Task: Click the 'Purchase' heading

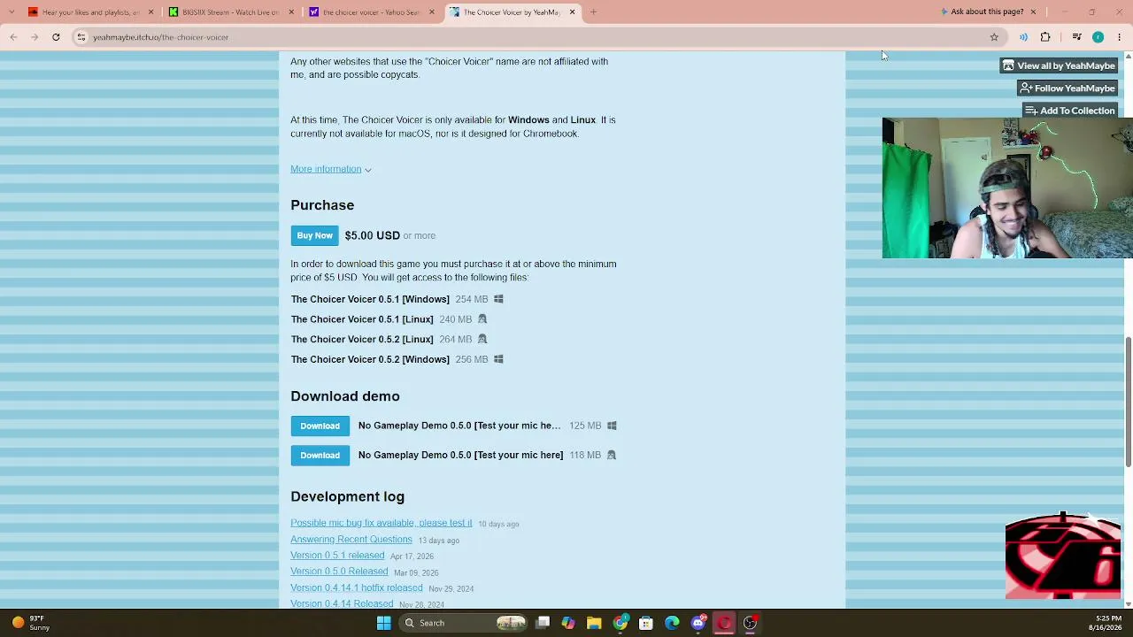Action: (322, 205)
